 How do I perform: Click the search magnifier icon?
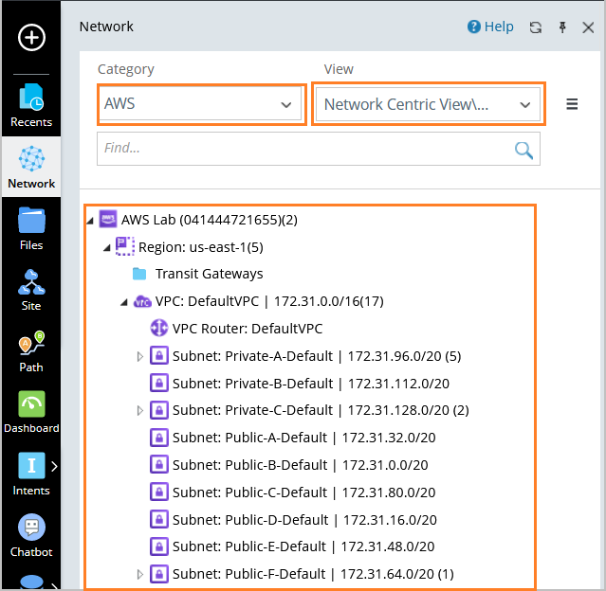(x=523, y=149)
